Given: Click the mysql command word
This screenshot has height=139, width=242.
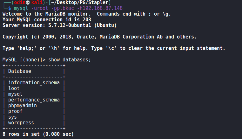Looking at the screenshot, I should pyautogui.click(x=21, y=8).
